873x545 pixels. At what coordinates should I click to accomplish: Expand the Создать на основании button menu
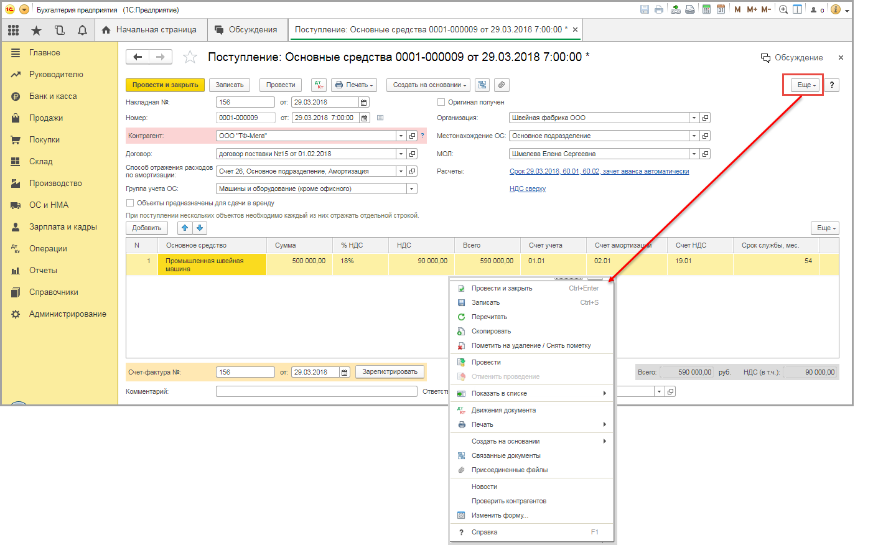click(429, 85)
